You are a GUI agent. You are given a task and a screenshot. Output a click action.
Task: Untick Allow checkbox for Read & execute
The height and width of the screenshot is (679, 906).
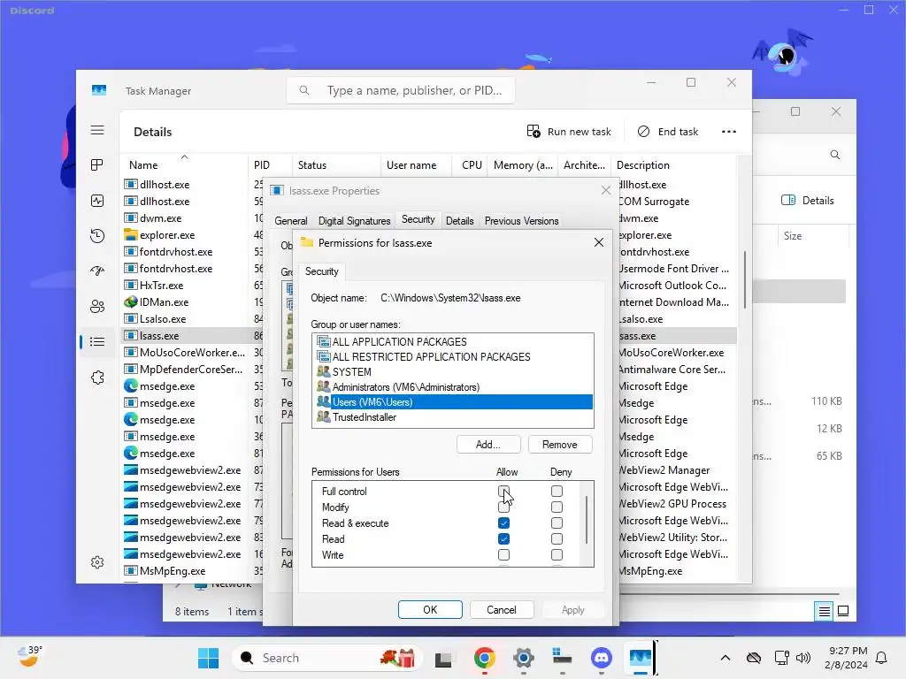coord(503,523)
